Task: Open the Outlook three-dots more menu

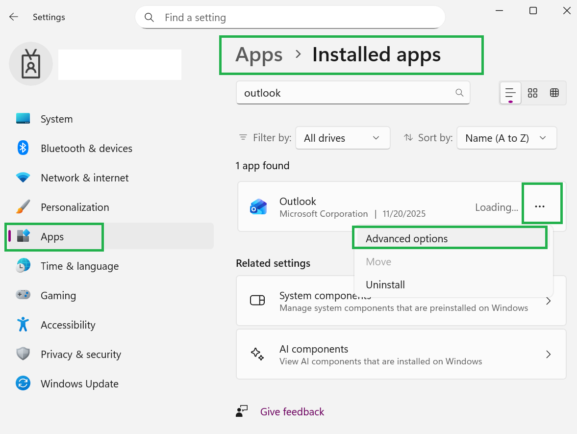Action: click(x=540, y=206)
